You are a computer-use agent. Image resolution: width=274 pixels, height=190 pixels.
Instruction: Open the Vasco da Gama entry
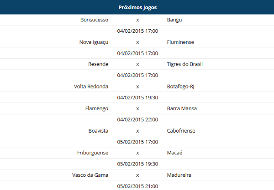(x=90, y=175)
